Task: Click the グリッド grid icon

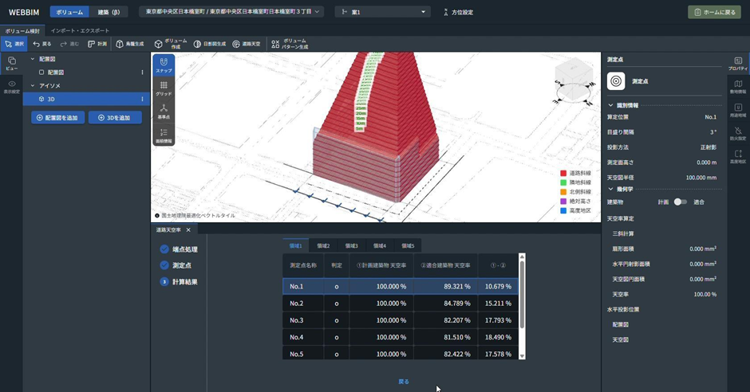Action: coord(163,88)
